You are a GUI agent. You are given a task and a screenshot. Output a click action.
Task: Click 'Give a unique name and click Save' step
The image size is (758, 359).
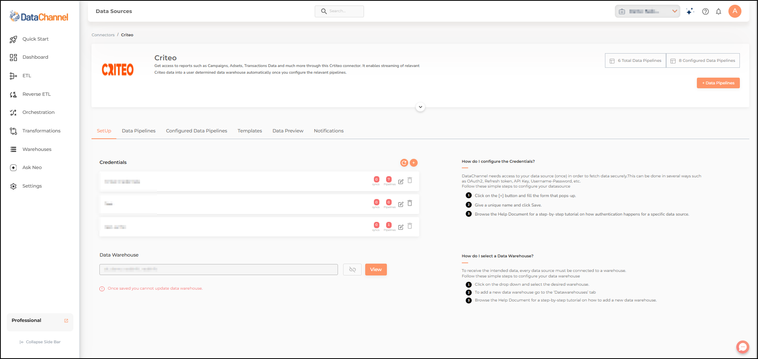[508, 205]
